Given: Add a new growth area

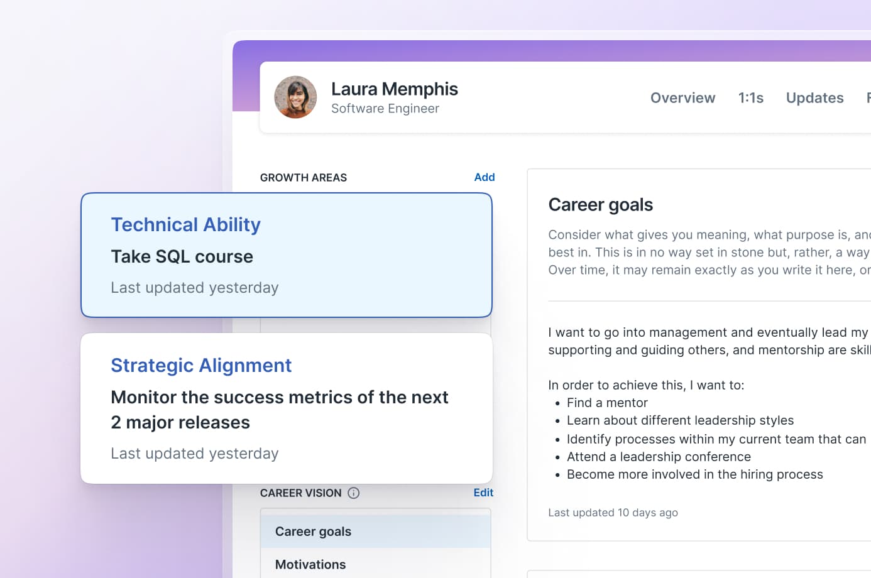Looking at the screenshot, I should 484,177.
